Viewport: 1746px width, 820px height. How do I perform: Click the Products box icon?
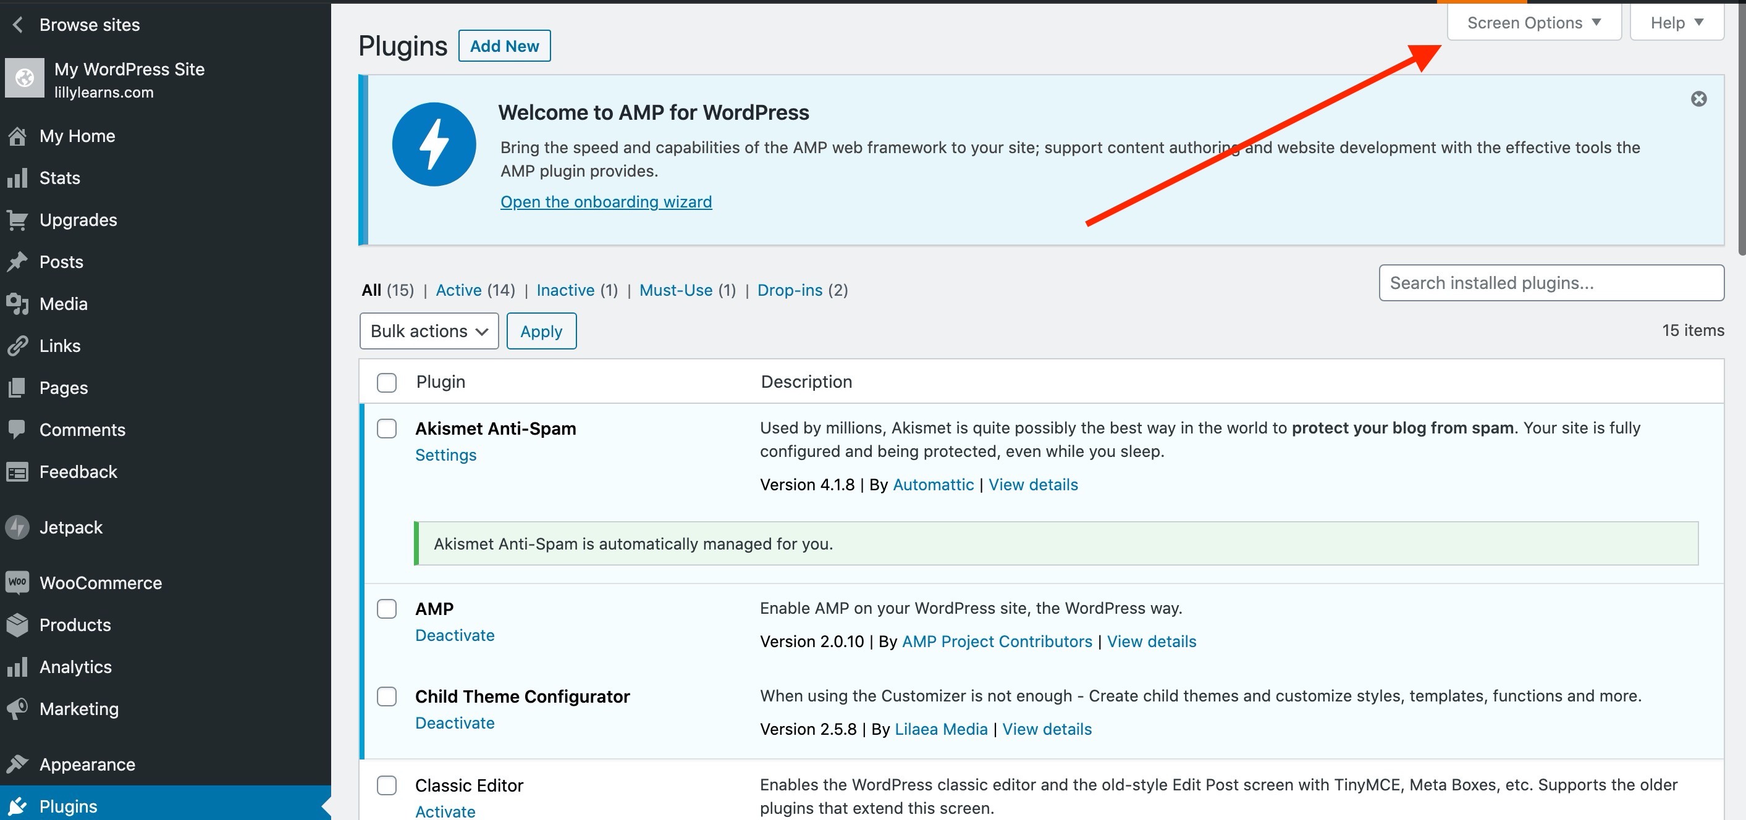[x=18, y=625]
